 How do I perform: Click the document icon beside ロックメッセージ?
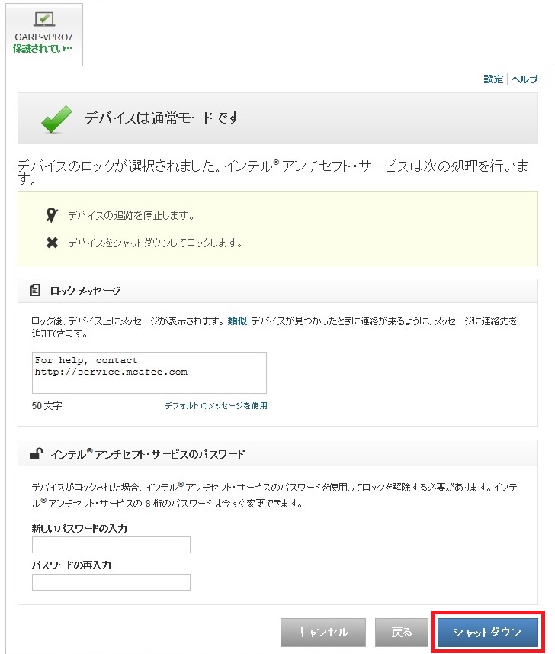[x=35, y=291]
